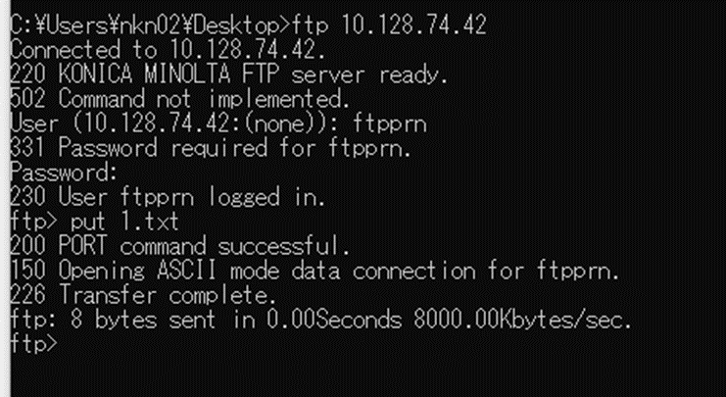Click the 'Password:' prompt line
This screenshot has height=397, width=726.
[x=64, y=173]
